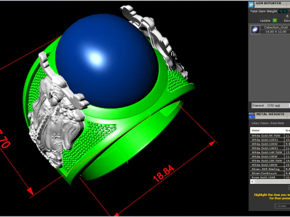Click the Update label
Viewport: 290px width, 217px height.
(x=265, y=20)
